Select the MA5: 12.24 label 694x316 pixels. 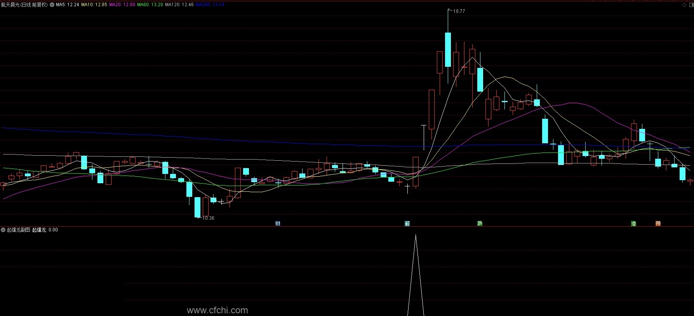click(68, 5)
